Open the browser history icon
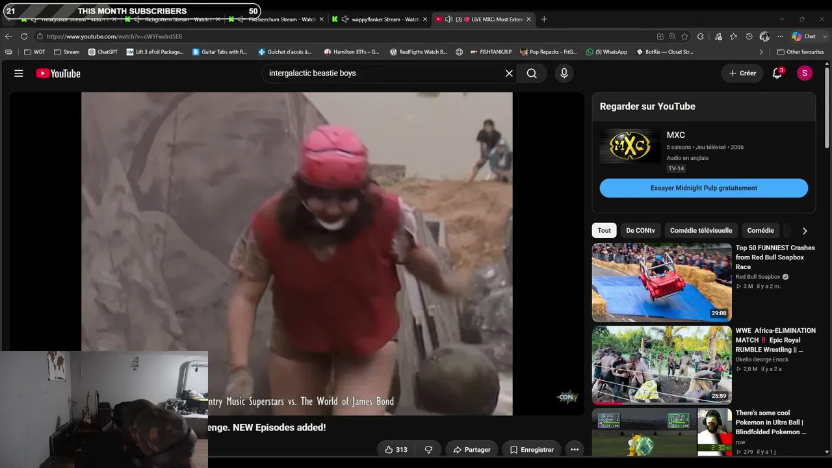This screenshot has width=832, height=468. pos(749,36)
